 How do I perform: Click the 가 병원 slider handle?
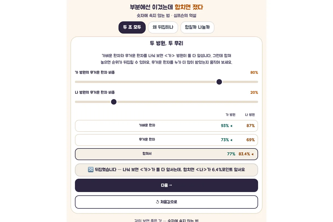coord(219,82)
